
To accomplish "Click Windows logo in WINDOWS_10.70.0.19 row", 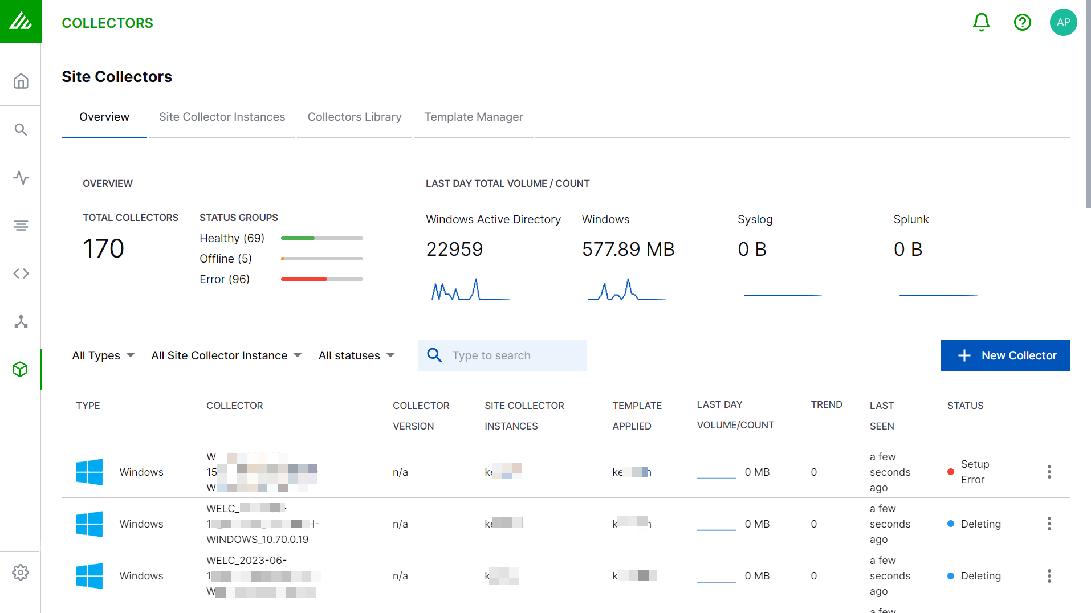I will [x=89, y=524].
